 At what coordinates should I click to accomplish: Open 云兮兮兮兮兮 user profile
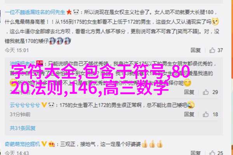pyautogui.click(x=25, y=105)
